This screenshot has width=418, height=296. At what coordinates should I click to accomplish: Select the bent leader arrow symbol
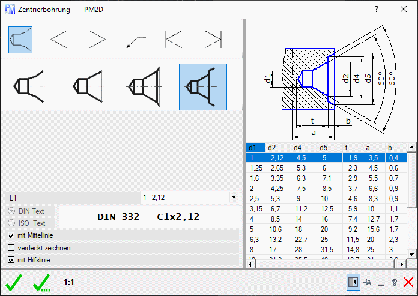click(x=136, y=40)
